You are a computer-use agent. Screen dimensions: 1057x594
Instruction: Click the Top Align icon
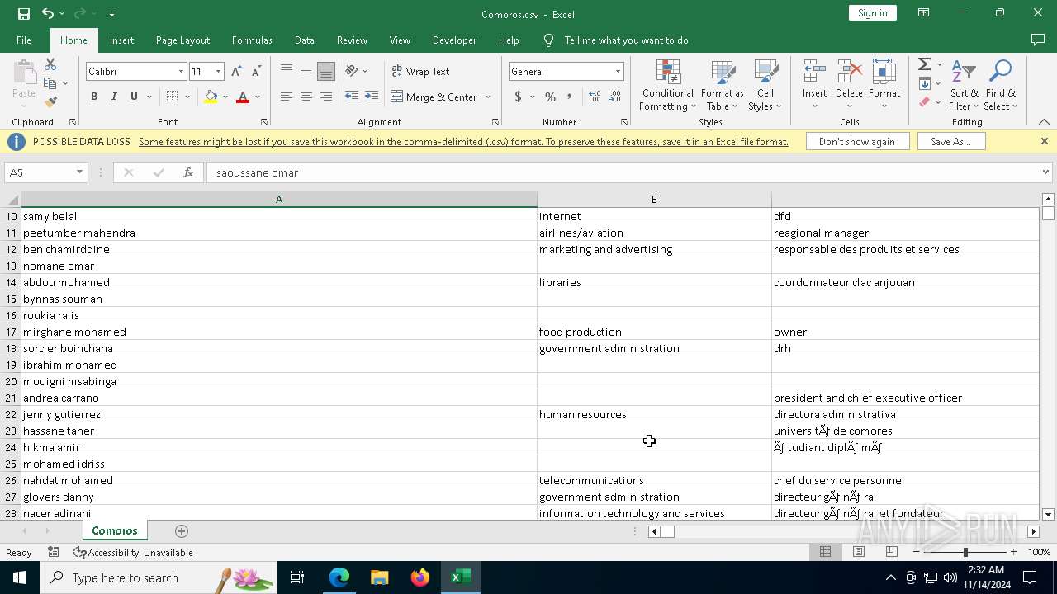[287, 71]
